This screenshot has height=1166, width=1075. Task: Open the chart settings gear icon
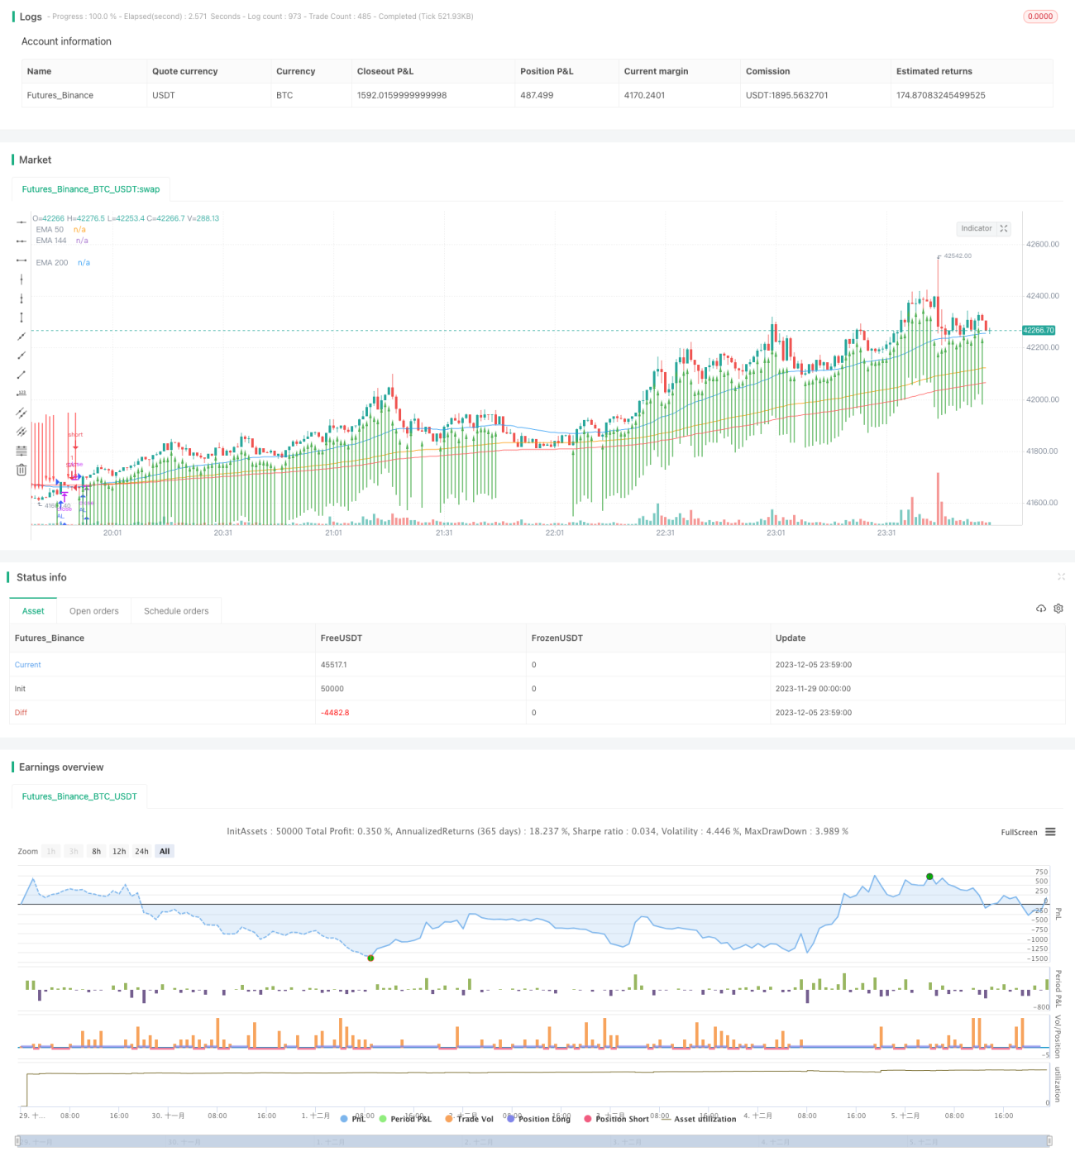click(1058, 609)
